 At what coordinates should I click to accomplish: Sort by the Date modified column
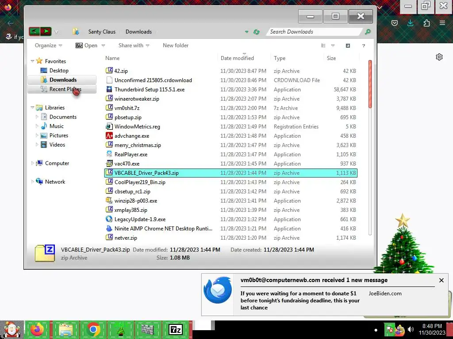tap(237, 58)
